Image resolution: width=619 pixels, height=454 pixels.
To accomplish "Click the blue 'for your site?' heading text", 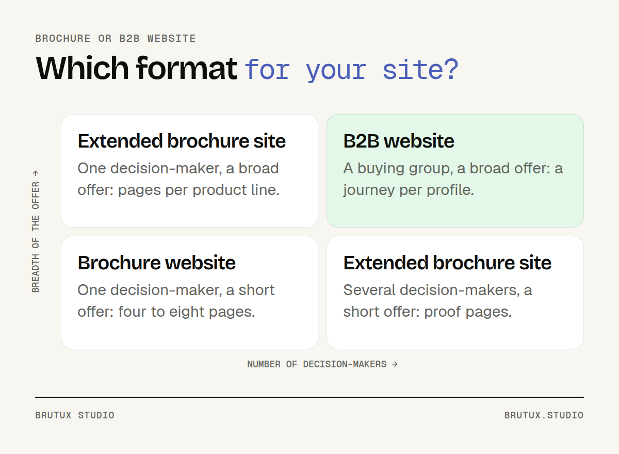I will [351, 70].
